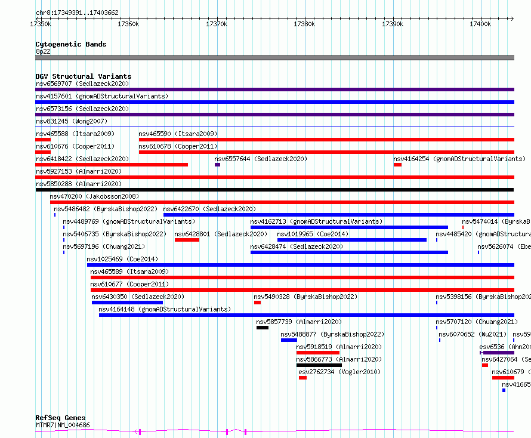Open nsv1019965 (Coe2014) label

(x=313, y=234)
